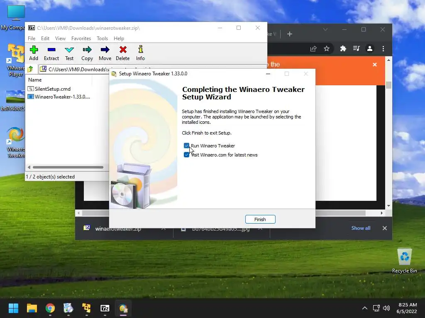Click the Extract icon in 7-Zip

51,53
